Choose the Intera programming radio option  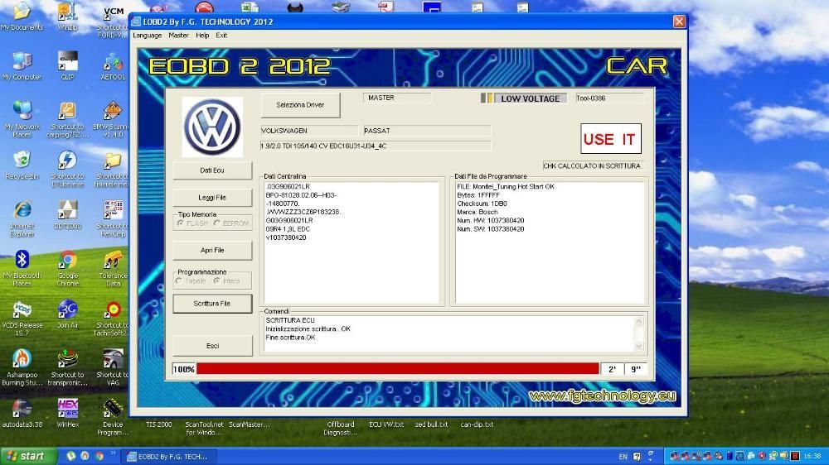coord(217,280)
